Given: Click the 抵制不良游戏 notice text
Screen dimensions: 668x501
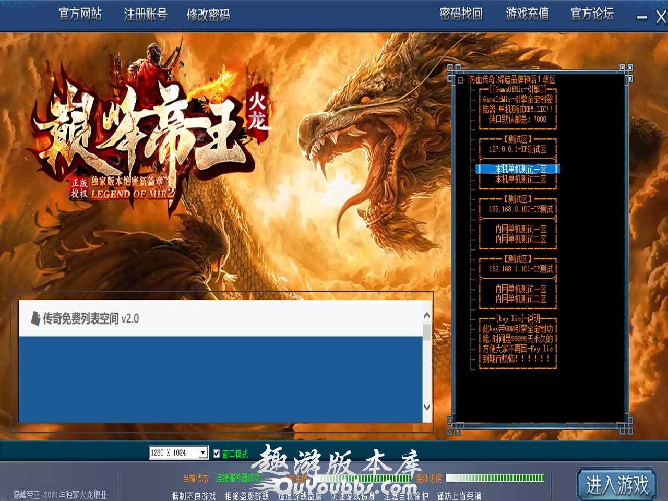Looking at the screenshot, I should [194, 496].
